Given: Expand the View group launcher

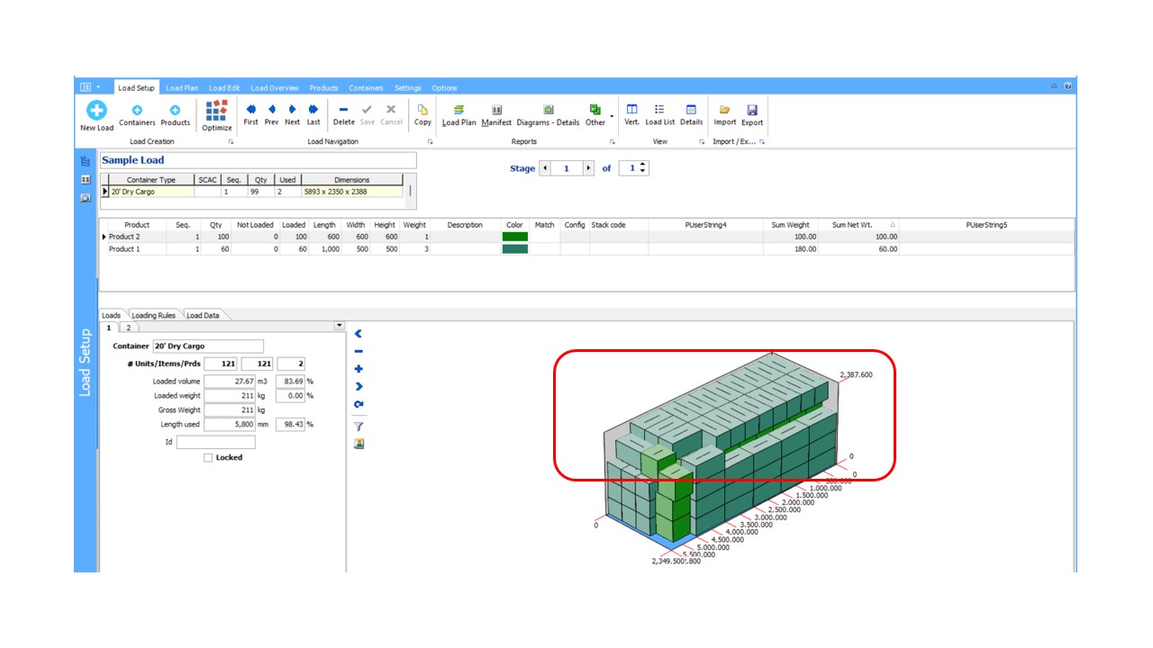Looking at the screenshot, I should tap(701, 142).
